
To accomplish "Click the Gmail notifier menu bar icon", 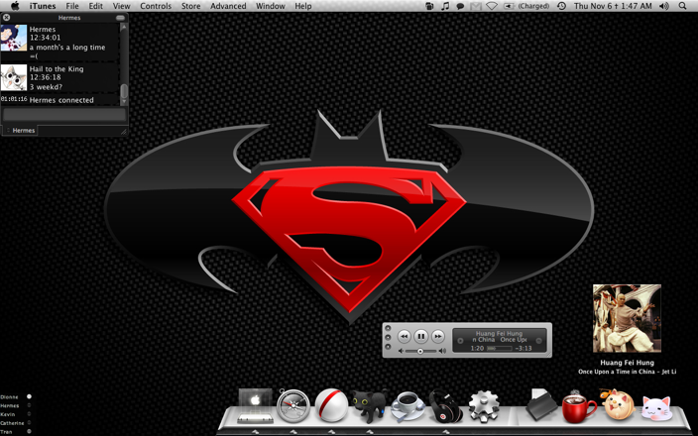I will [x=476, y=6].
